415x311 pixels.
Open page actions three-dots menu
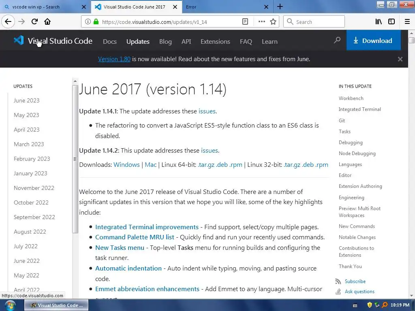[x=261, y=22]
